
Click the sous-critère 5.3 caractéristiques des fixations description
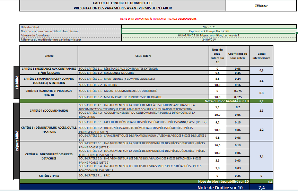(143, 137)
